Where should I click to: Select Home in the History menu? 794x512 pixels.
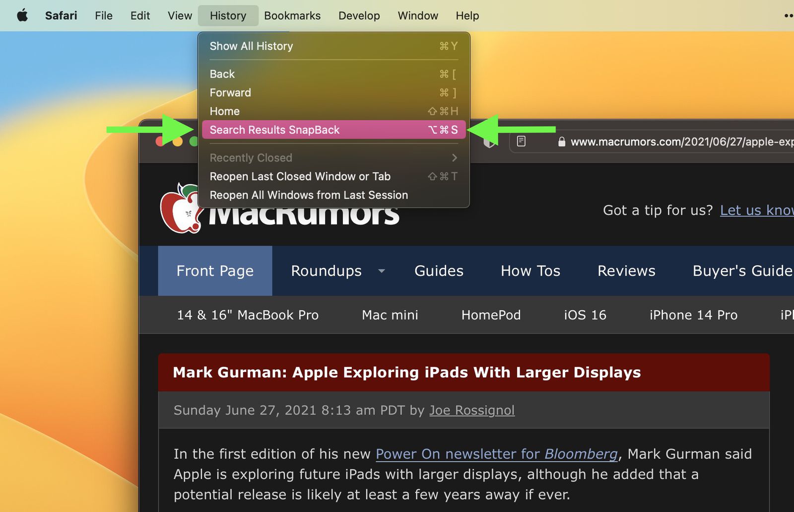[224, 111]
